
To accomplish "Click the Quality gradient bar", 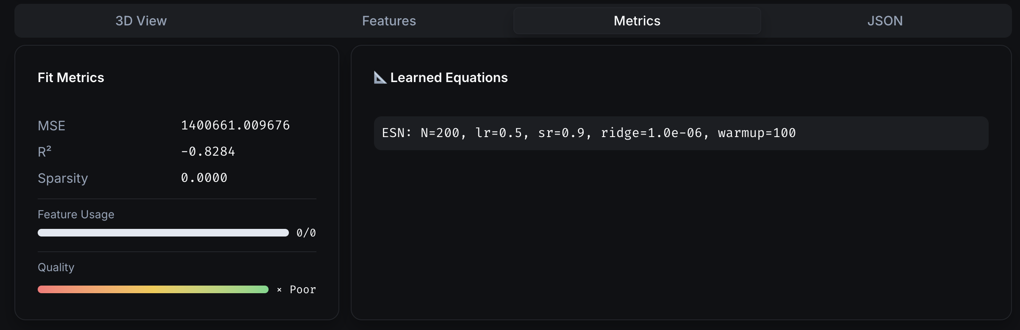I will pyautogui.click(x=153, y=289).
